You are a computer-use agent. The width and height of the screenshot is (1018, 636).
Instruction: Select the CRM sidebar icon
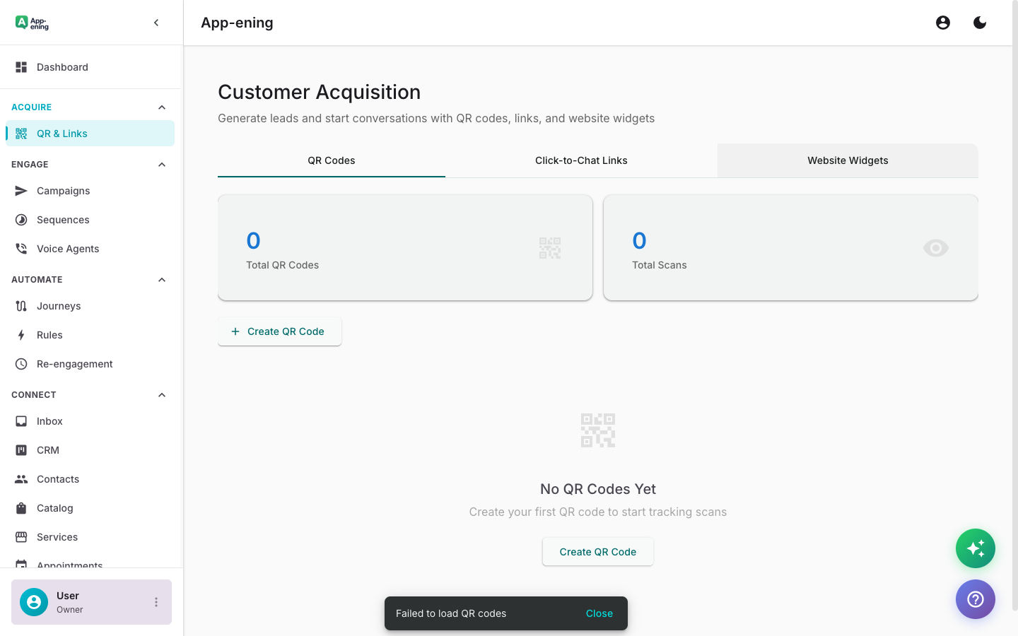click(21, 449)
